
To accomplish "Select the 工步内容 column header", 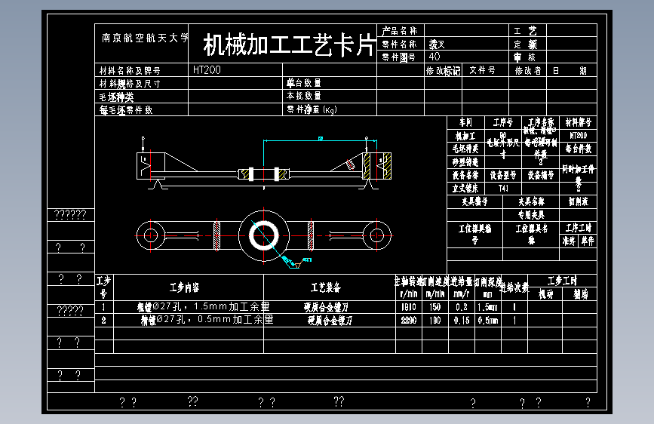I will (184, 287).
